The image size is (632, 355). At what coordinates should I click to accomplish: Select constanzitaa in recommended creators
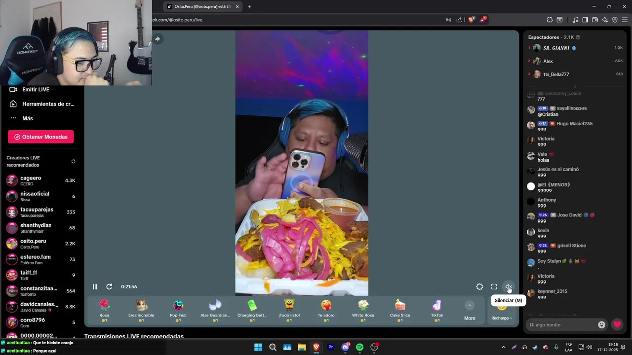[x=40, y=291]
